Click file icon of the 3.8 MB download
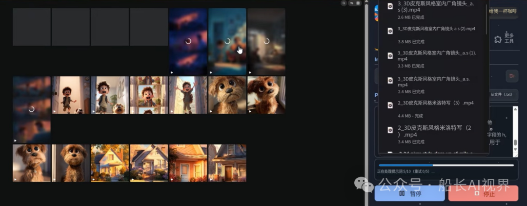The width and height of the screenshot is (527, 206). coord(390,31)
